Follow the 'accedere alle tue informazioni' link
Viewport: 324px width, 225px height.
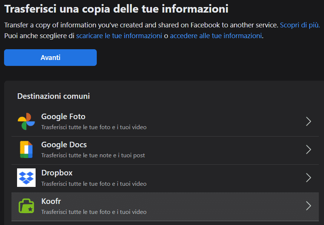pos(216,36)
